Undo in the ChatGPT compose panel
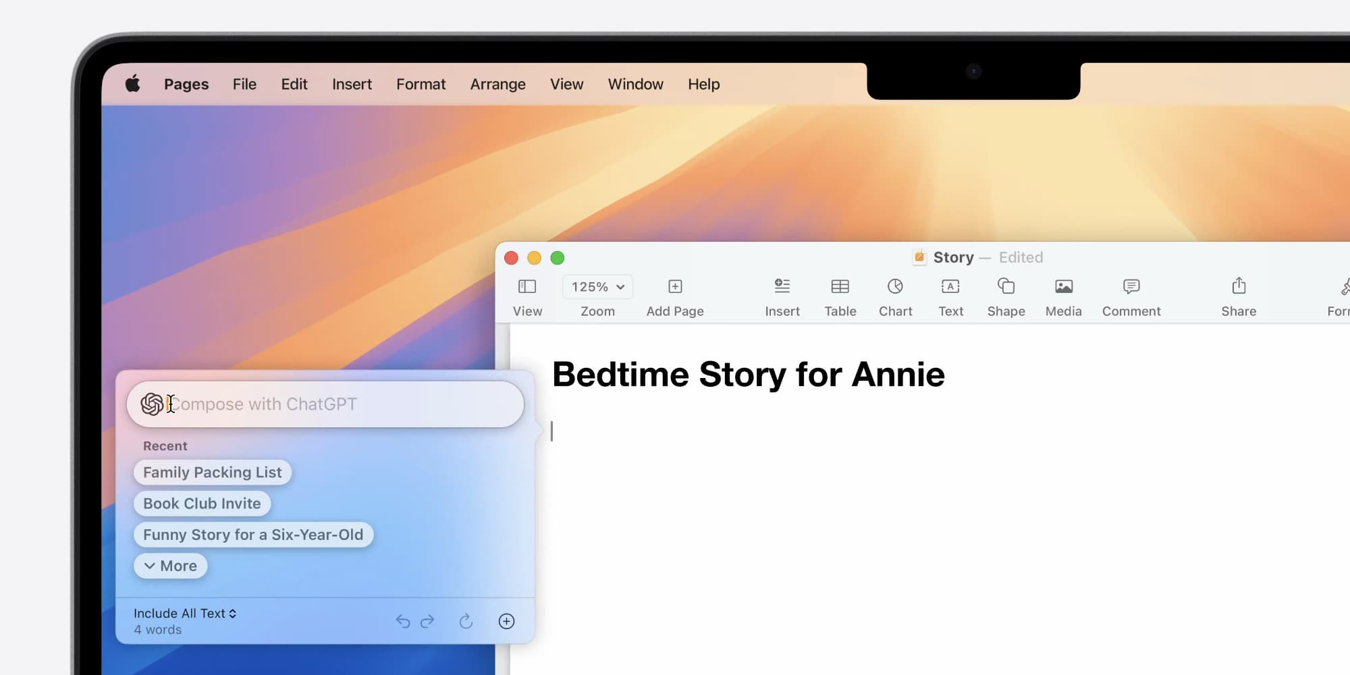The width and height of the screenshot is (1350, 675). tap(404, 621)
